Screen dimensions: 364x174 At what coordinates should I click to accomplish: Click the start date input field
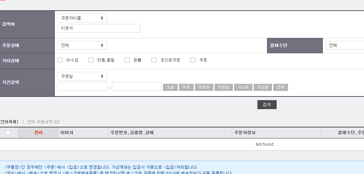coord(82,87)
